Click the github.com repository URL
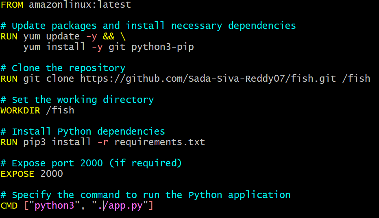379x218 pixels. (x=208, y=79)
